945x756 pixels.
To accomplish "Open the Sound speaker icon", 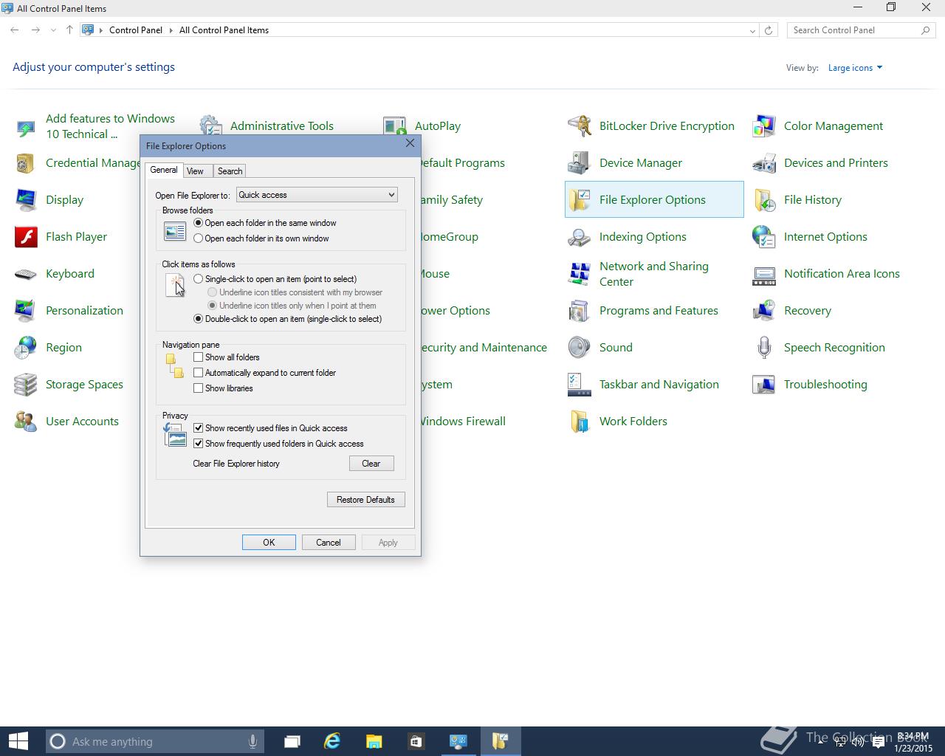I will pos(579,347).
